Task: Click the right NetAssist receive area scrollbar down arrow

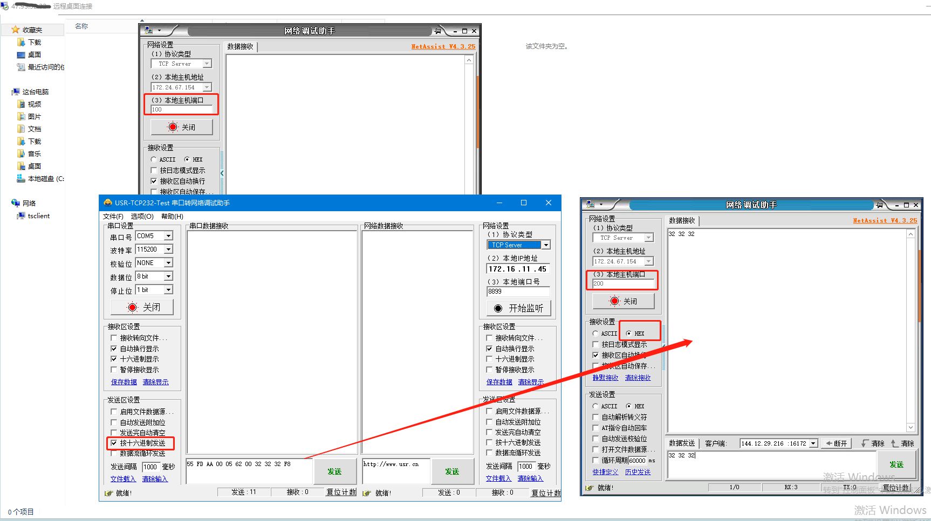Action: click(911, 427)
